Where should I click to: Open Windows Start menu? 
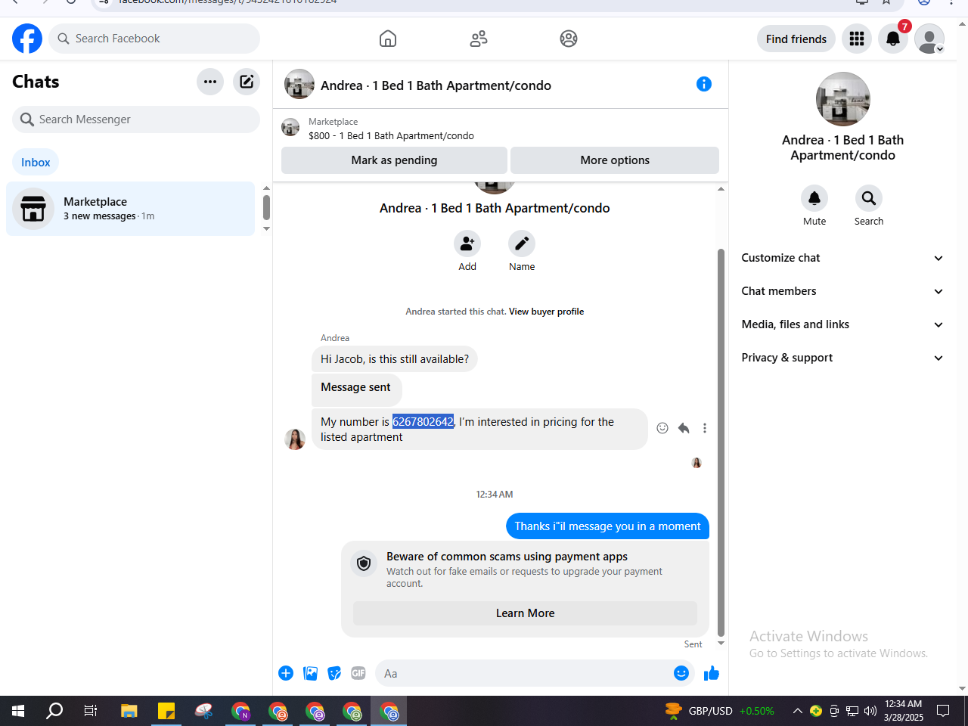pyautogui.click(x=18, y=711)
